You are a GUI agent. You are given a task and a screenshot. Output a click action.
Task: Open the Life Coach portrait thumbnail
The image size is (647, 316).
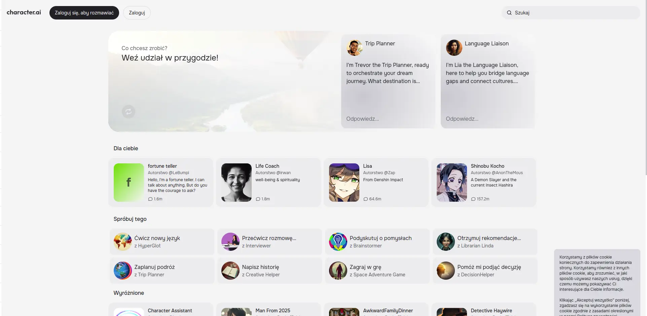pos(236,183)
